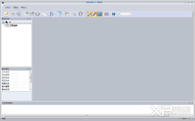Click the crossed wrench tools icon
The width and height of the screenshot is (195, 121).
point(74,14)
